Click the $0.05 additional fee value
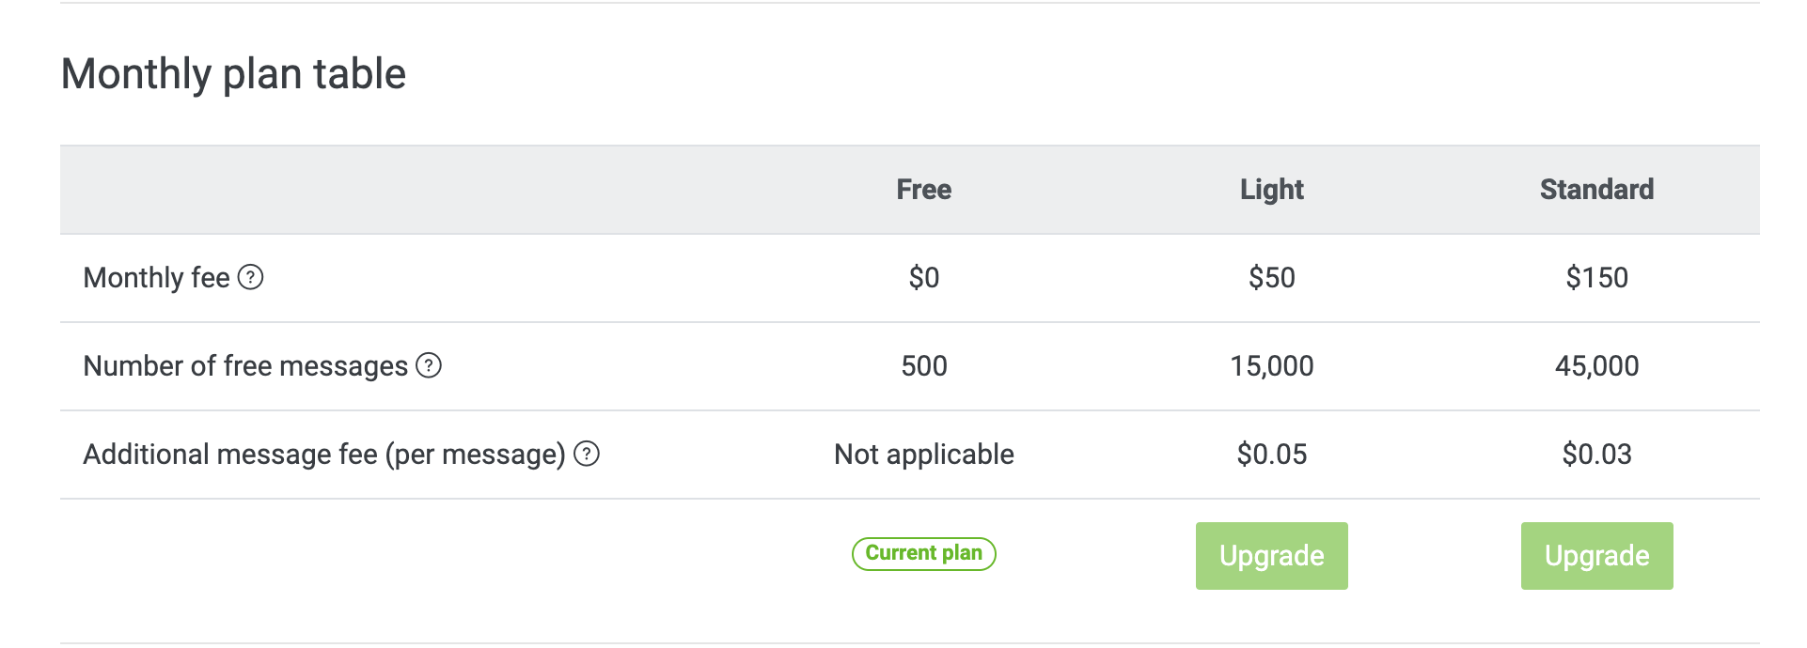1807x648 pixels. click(1271, 455)
